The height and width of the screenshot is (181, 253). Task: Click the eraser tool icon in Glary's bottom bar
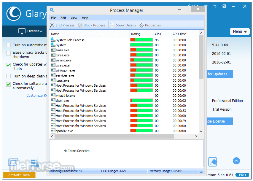(x=212, y=162)
